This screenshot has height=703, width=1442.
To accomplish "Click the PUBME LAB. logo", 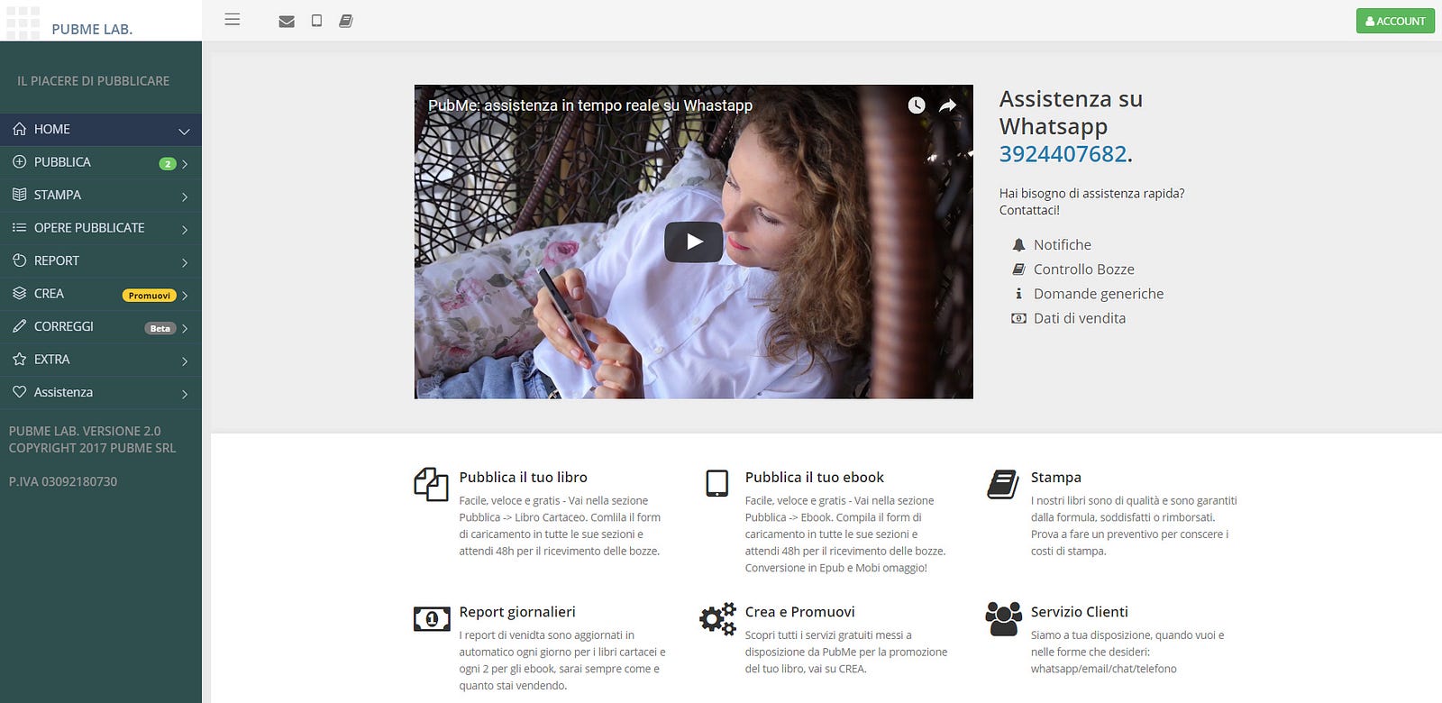I will [x=92, y=29].
